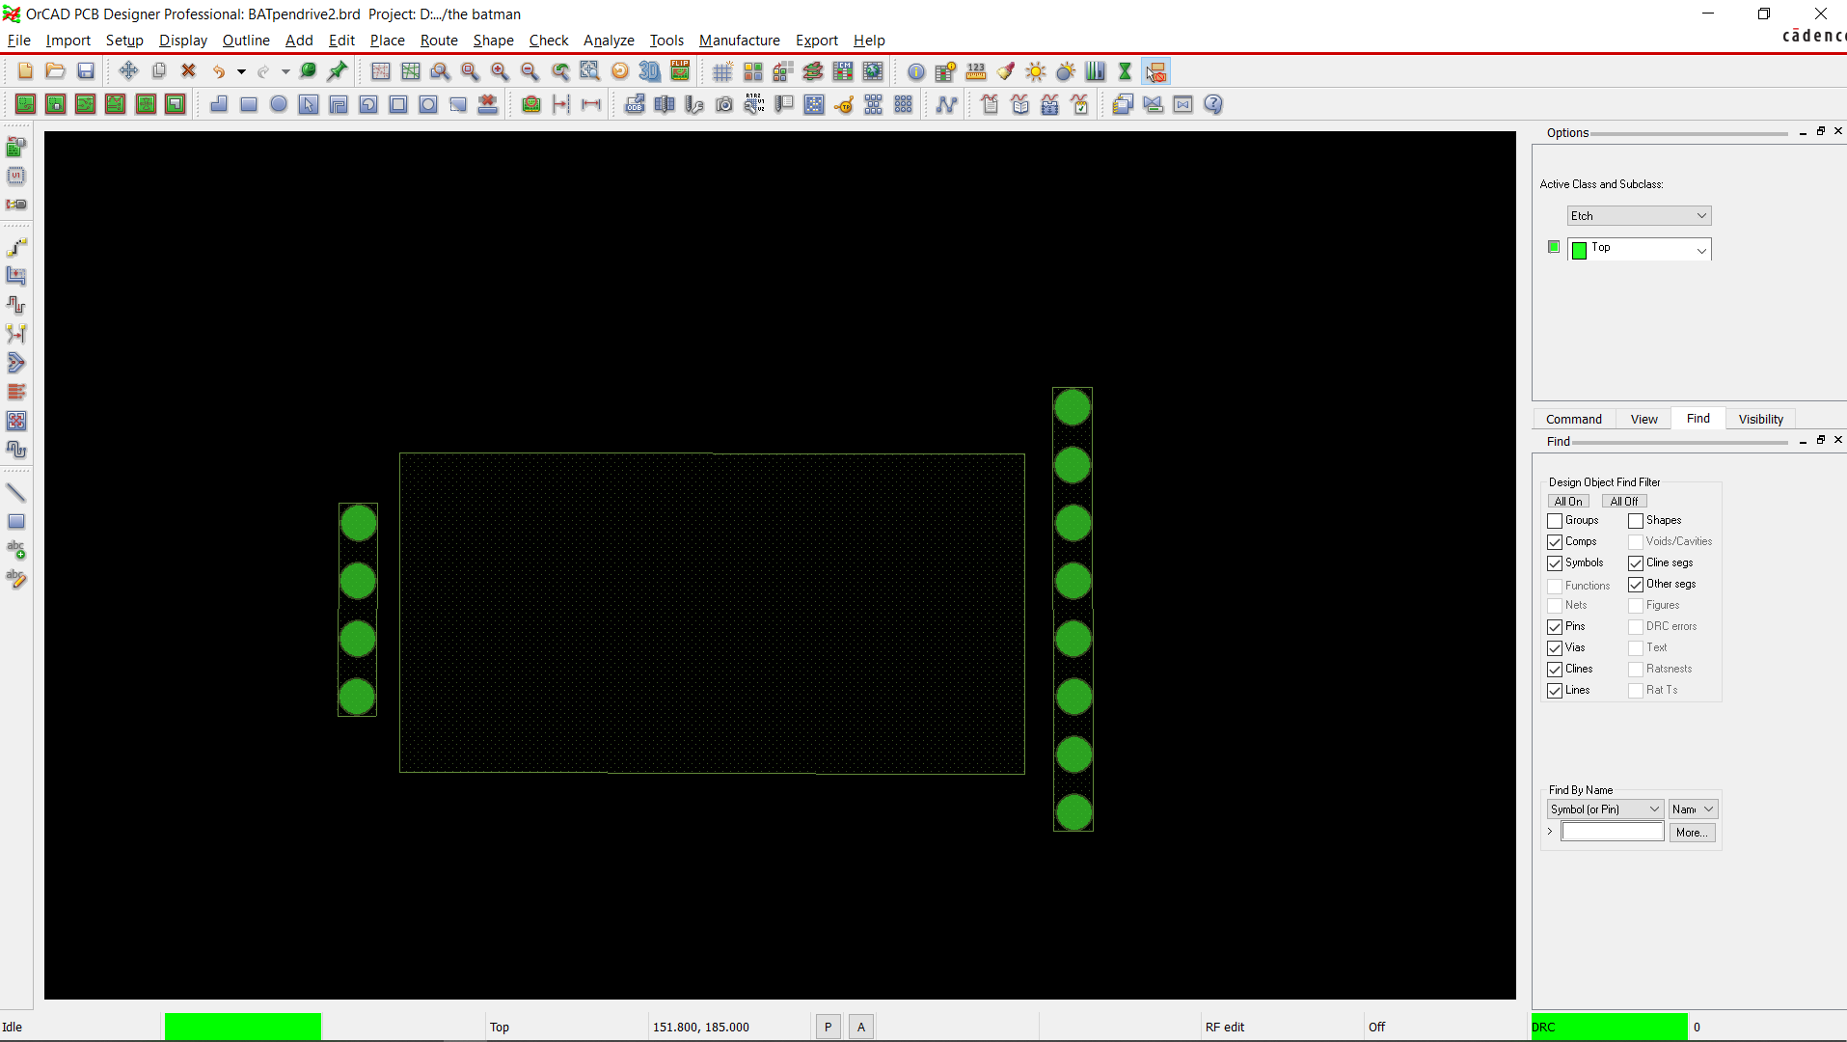Enable the Shapes find filter
Viewport: 1847px width, 1042px height.
point(1635,520)
